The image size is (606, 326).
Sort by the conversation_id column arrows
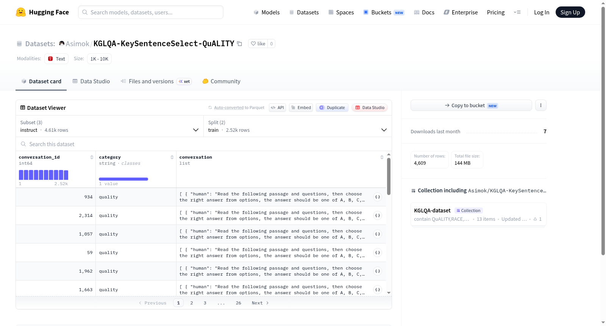pyautogui.click(x=92, y=157)
